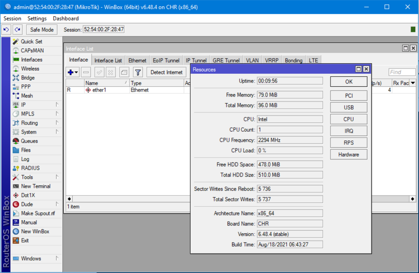Open the Settings menu

(37, 18)
